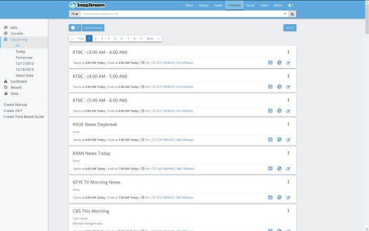369x231 pixels.
Task: Open more options for KXAN News Today
Action: coord(288,153)
